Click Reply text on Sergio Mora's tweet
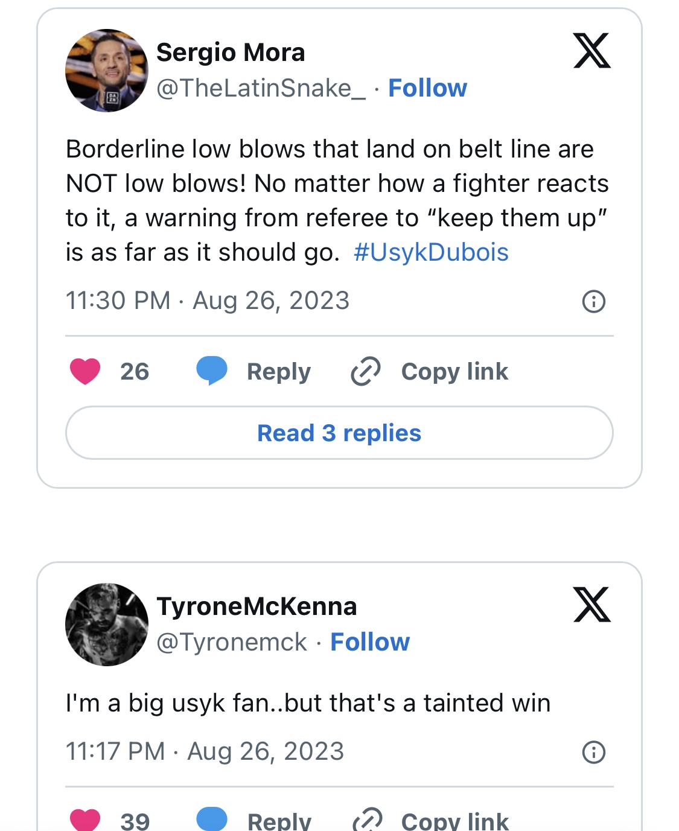This screenshot has height=831, width=679. (279, 372)
